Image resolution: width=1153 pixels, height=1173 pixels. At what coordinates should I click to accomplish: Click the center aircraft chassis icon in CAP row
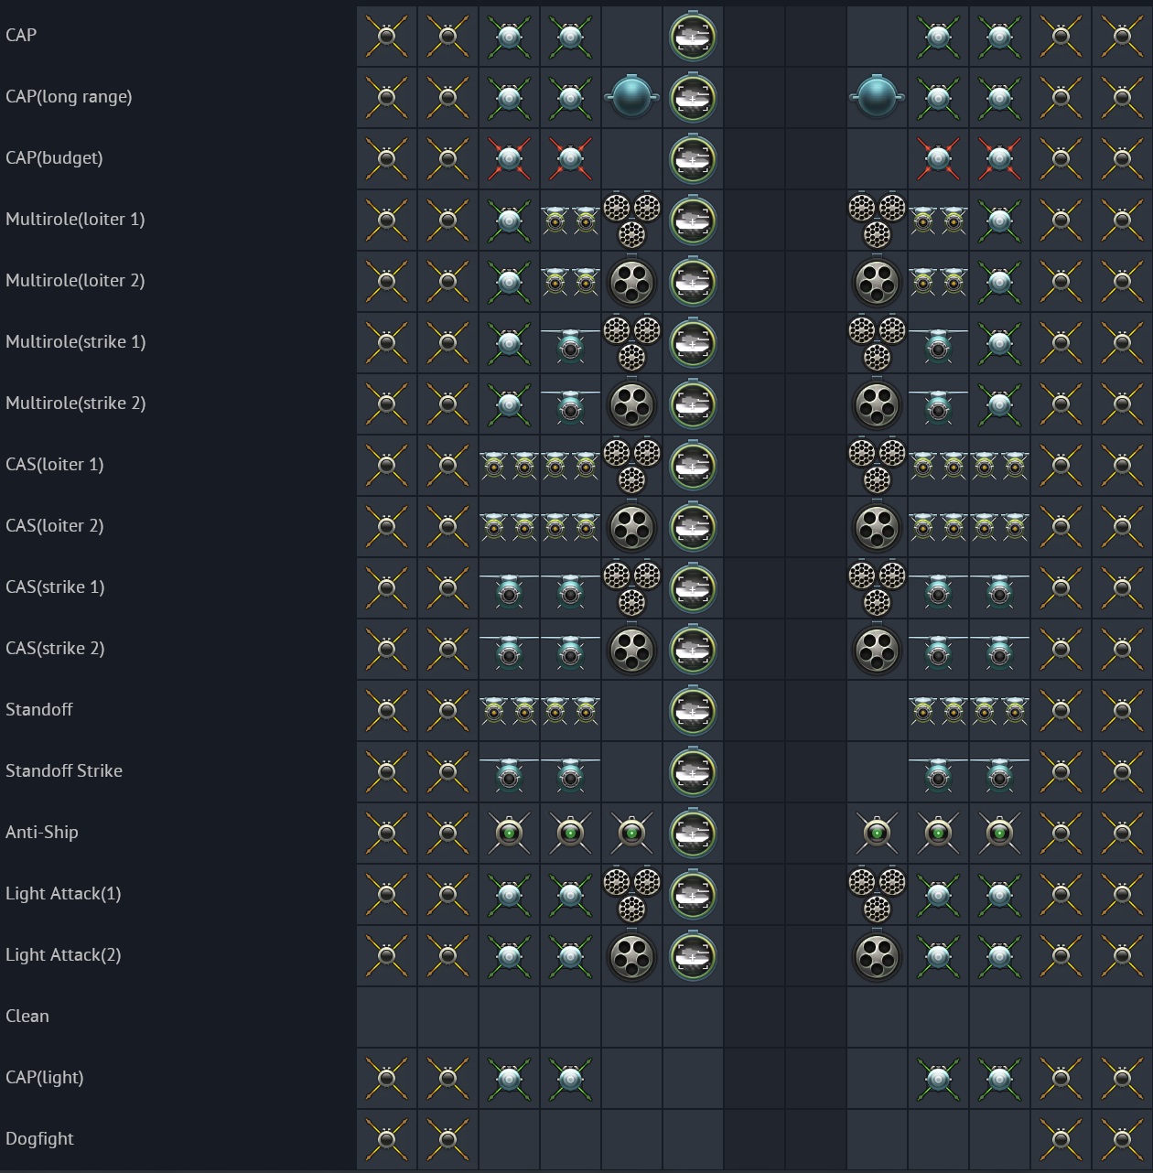coord(693,36)
